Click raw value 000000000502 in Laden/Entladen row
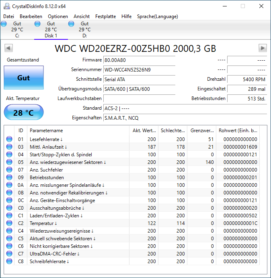Image resolution: width=271 pixels, height=278 pixels. (240, 216)
